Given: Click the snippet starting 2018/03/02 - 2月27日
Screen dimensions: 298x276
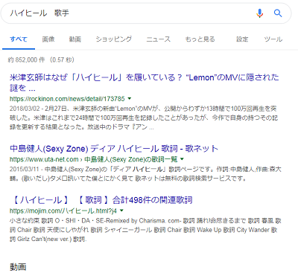Looking at the screenshot, I should click(x=144, y=118).
